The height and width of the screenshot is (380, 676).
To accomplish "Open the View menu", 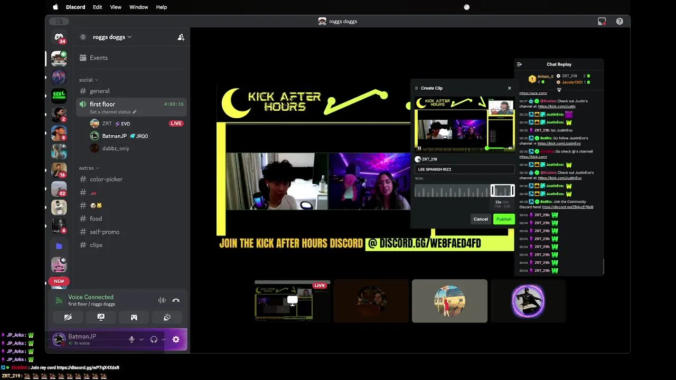I will coord(116,7).
